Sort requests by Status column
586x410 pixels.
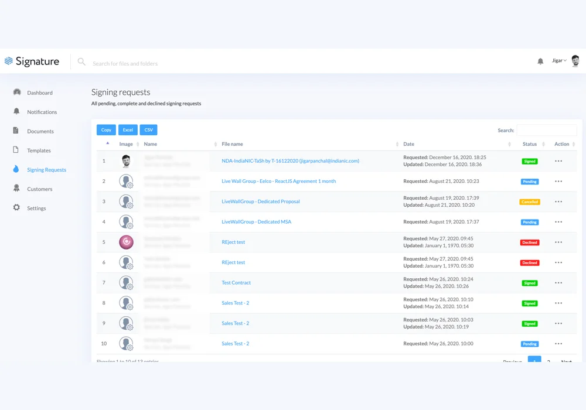[529, 143]
